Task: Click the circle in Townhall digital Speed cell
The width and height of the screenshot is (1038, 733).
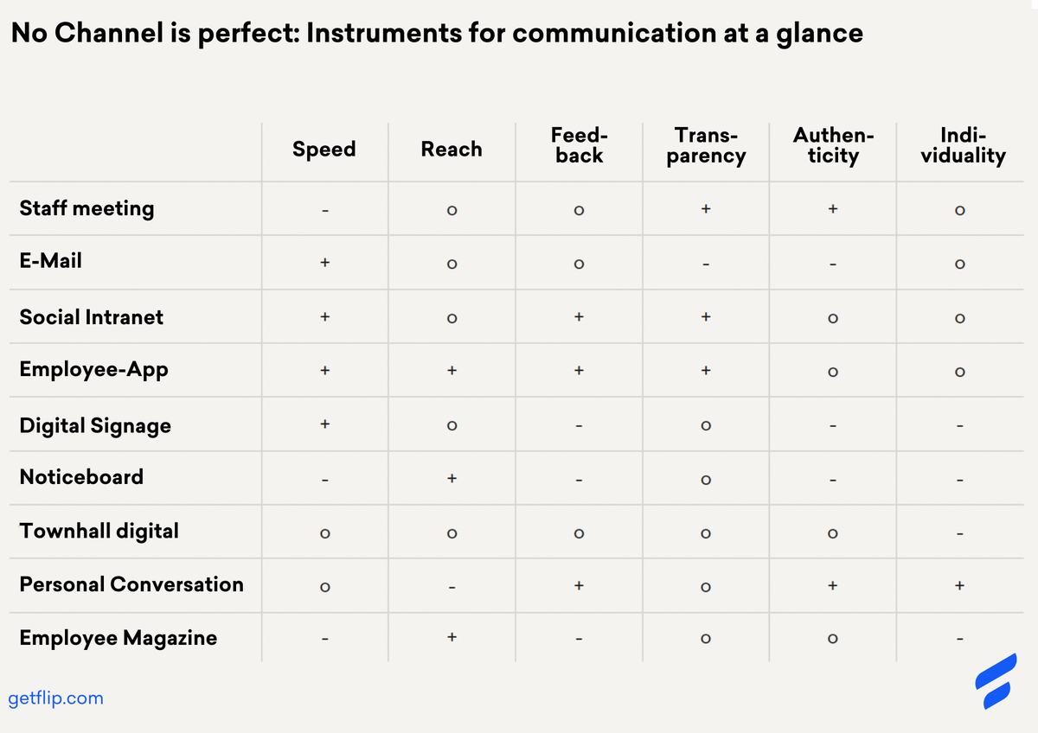Action: click(324, 534)
